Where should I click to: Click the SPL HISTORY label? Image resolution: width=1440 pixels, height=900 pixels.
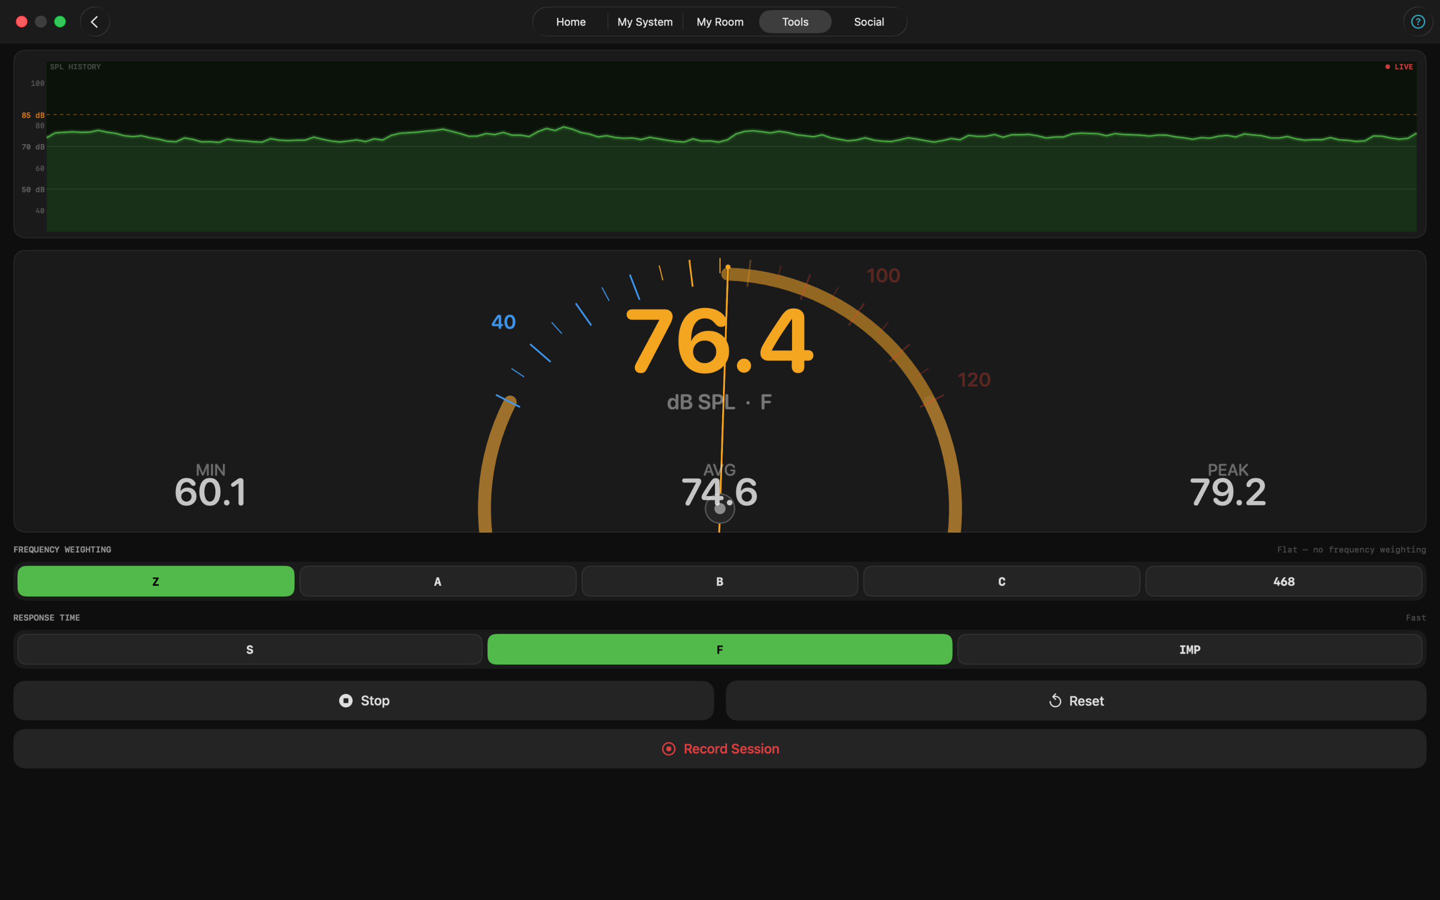(75, 66)
